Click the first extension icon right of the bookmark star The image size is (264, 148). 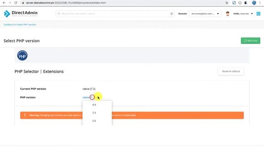[234, 3]
